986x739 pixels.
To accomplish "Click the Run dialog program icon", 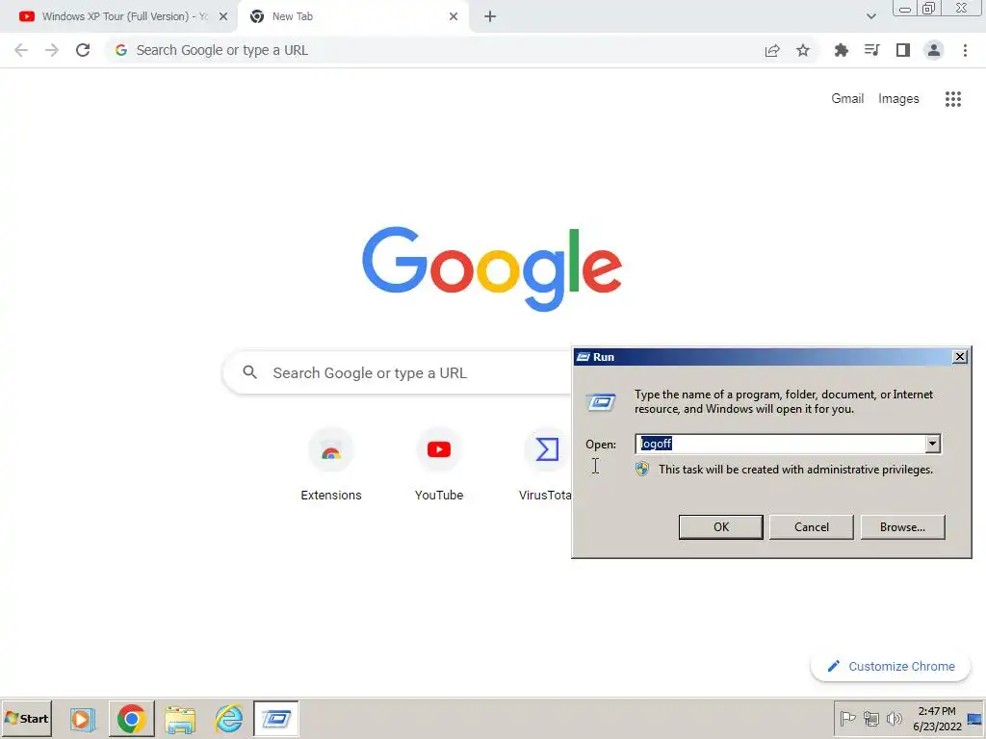I will tap(601, 402).
